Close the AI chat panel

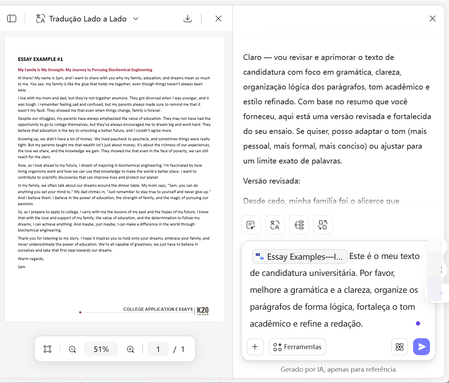click(x=432, y=19)
